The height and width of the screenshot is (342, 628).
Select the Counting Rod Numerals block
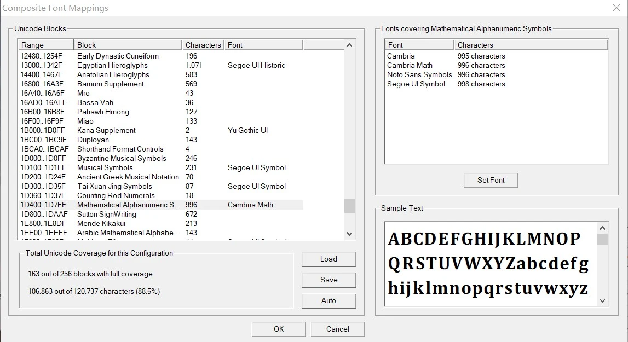161,195
